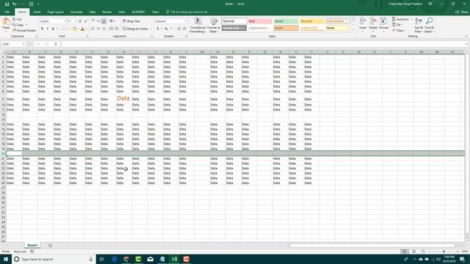Apply Percent Style format
Image resolution: width=470 pixels, height=264 pixels.
click(x=166, y=29)
